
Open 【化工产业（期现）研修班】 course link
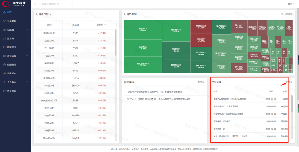tap(158, 99)
